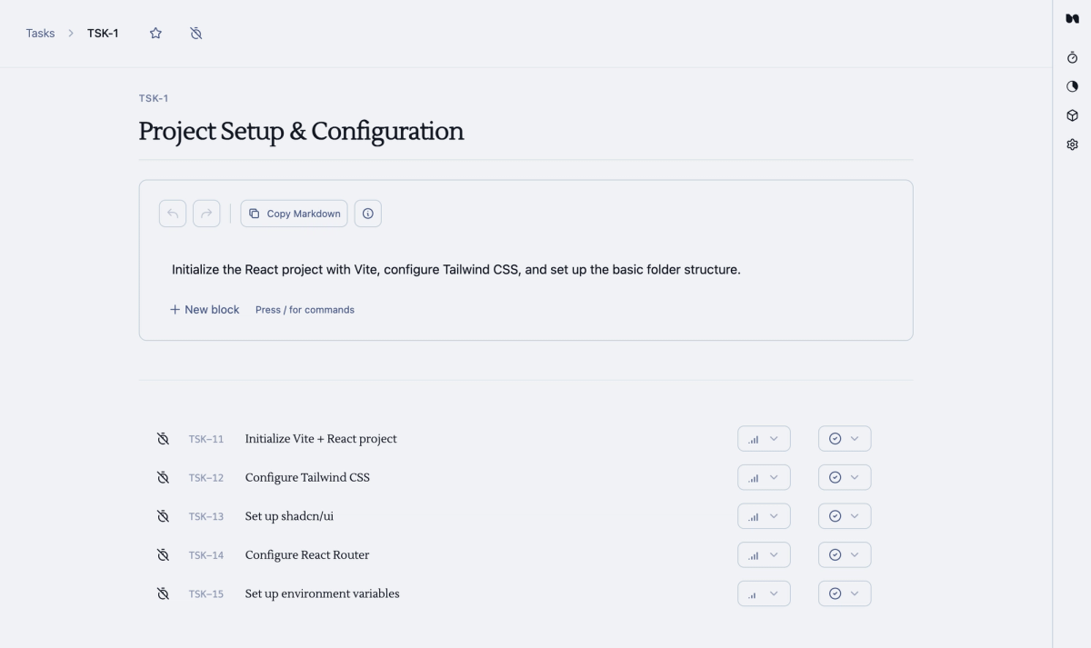Open the settings gear in the right sidebar
The width and height of the screenshot is (1091, 648).
coord(1072,145)
